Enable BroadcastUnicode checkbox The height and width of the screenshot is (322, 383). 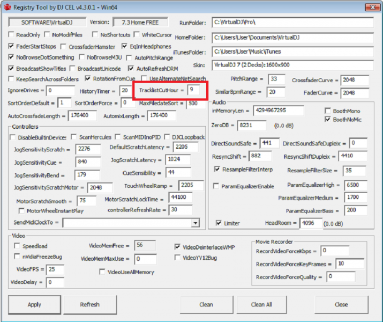tap(72, 68)
